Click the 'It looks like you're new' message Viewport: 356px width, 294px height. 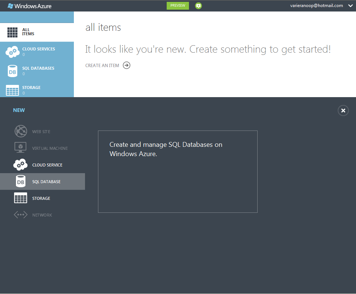pos(208,49)
